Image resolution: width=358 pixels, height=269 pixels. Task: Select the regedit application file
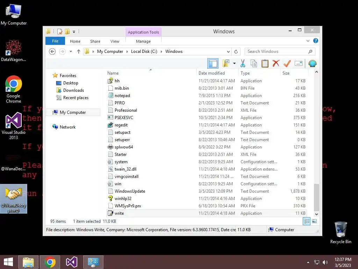click(x=207, y=125)
